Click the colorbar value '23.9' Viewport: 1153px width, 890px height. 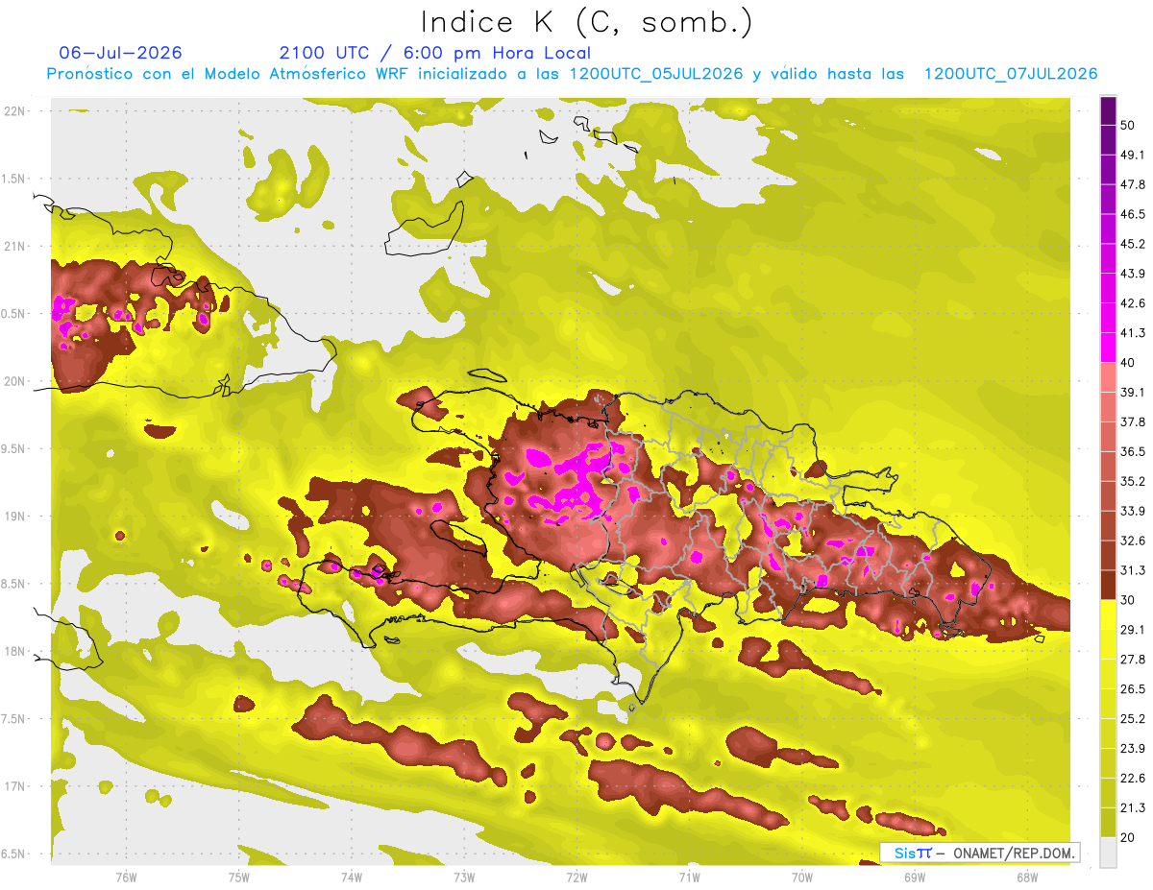tap(1133, 749)
